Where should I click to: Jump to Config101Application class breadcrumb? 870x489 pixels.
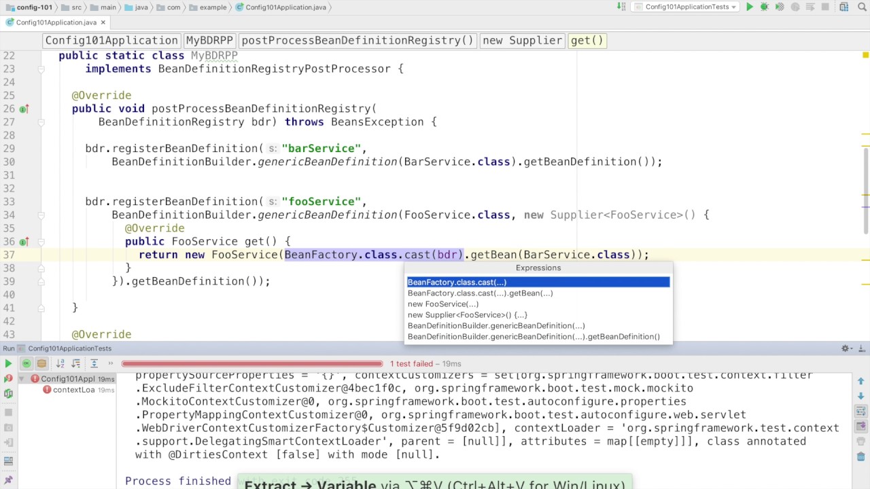111,40
